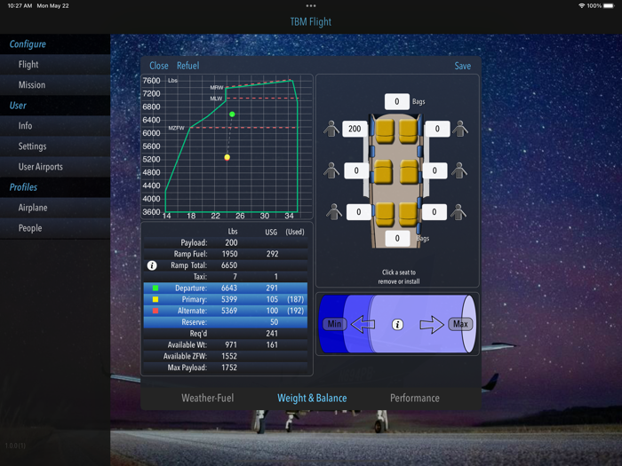The image size is (622, 466).
Task: Open Flight in the sidebar
Action: pos(55,65)
